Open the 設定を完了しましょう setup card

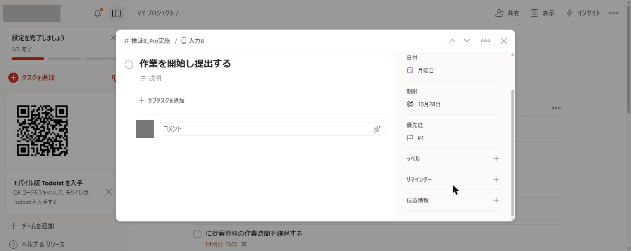[x=61, y=46]
